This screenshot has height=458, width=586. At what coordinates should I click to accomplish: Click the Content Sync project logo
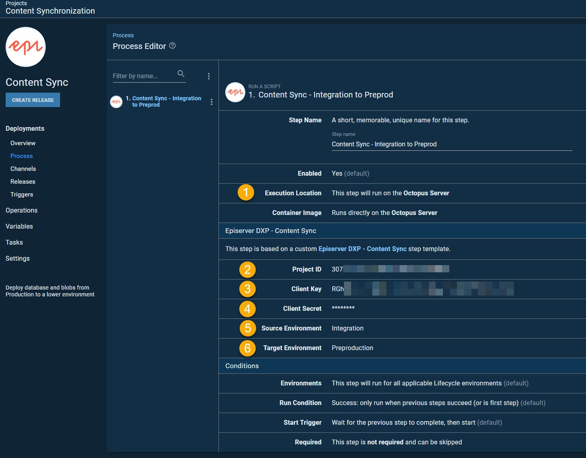26,47
